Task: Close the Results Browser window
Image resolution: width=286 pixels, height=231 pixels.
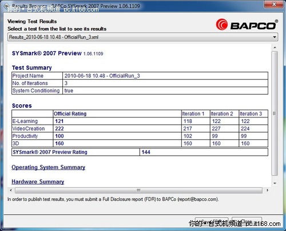Action: pos(274,4)
